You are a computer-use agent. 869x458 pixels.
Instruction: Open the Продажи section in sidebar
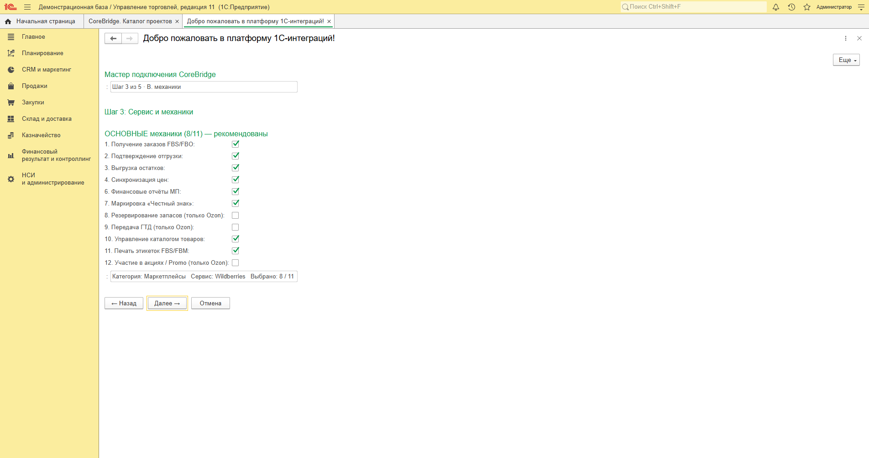tap(35, 86)
